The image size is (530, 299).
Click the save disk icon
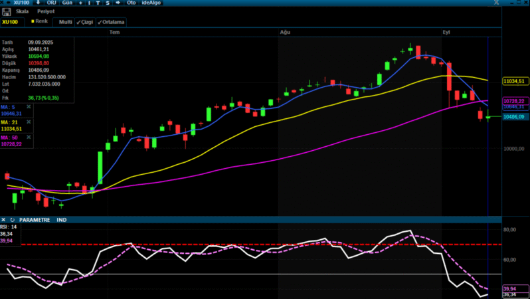point(7,11)
